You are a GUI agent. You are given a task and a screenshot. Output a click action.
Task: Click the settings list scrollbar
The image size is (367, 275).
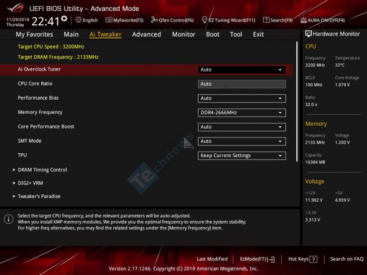coord(297,101)
